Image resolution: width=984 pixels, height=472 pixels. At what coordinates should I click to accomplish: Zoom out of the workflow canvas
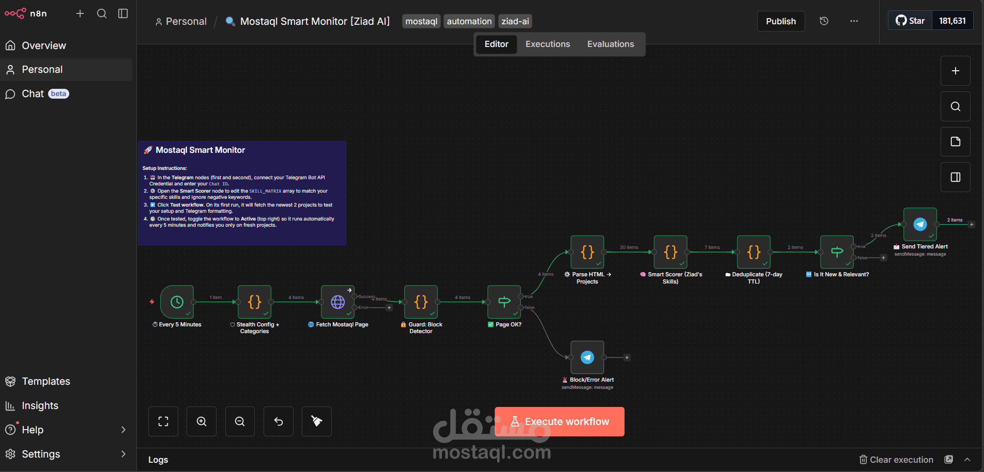[239, 421]
